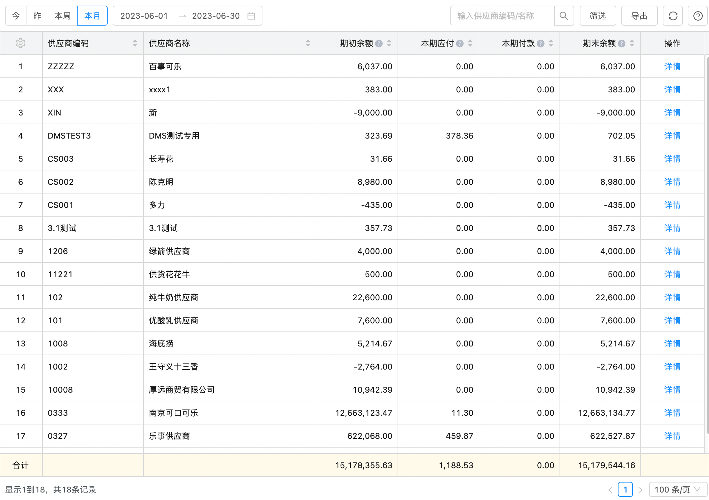Open 详情 for DMS测试专用
Image resolution: width=709 pixels, height=500 pixels.
(x=672, y=136)
